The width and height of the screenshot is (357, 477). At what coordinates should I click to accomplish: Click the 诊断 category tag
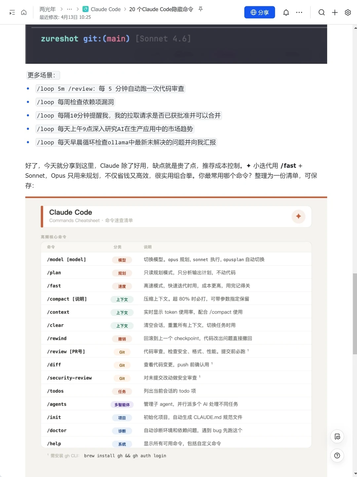click(122, 431)
